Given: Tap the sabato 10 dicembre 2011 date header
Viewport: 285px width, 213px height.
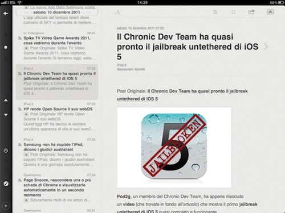Looking at the screenshot, I should tap(56, 12).
